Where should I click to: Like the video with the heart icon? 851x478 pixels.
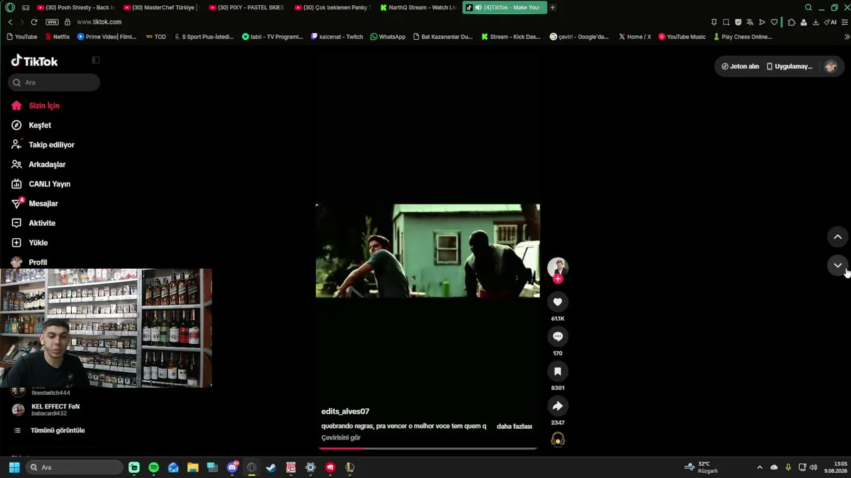tap(558, 302)
